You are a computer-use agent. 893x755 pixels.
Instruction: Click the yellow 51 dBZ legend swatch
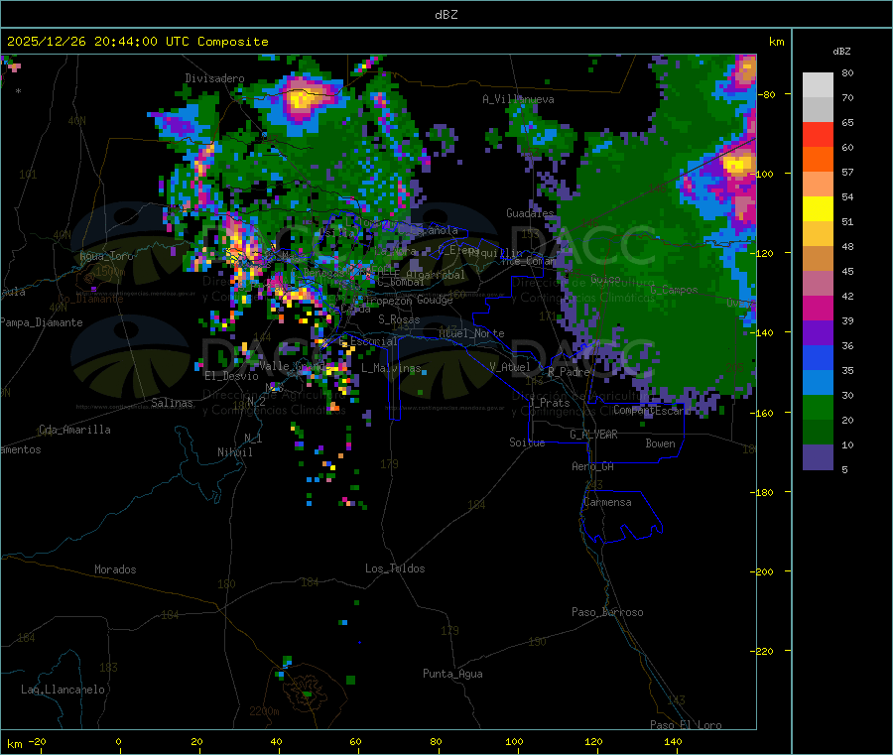818,209
